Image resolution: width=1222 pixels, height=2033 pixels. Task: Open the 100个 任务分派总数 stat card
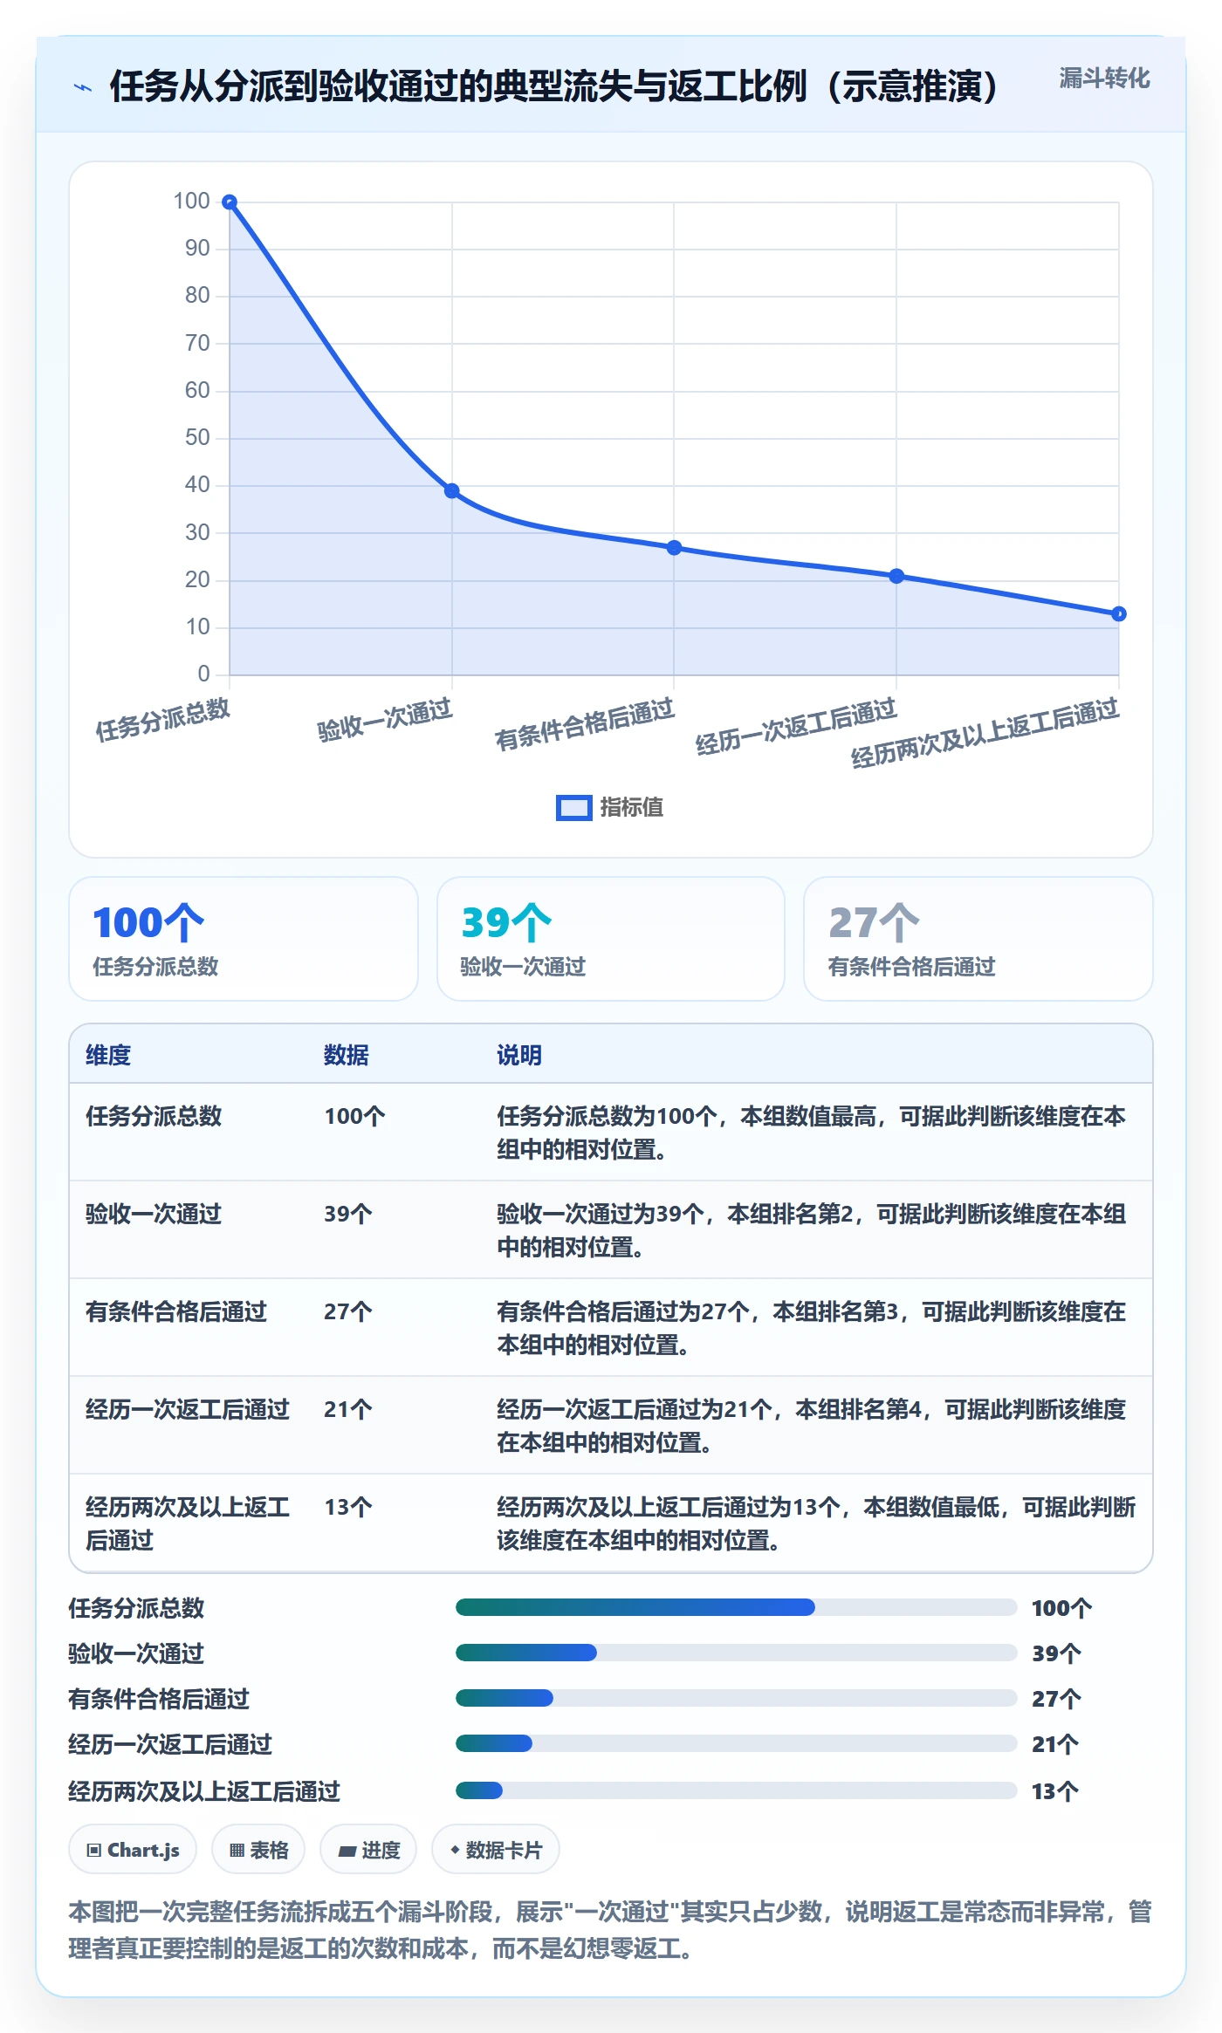(244, 939)
